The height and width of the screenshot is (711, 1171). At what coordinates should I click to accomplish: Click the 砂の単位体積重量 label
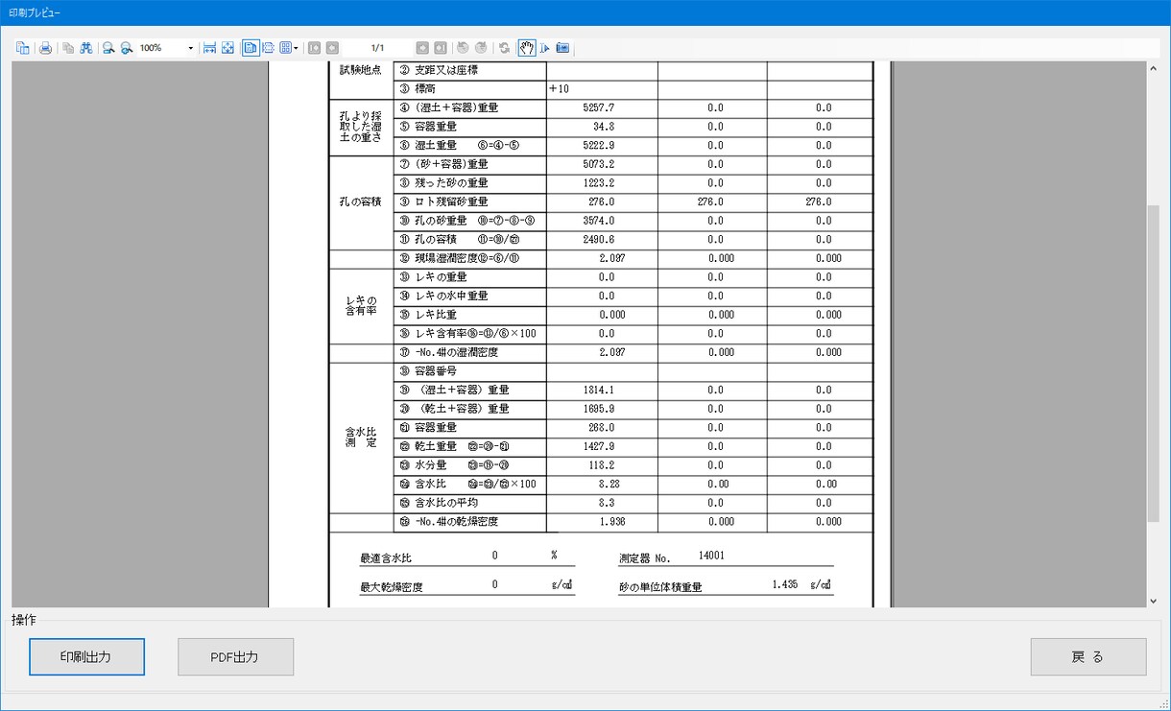(x=660, y=586)
